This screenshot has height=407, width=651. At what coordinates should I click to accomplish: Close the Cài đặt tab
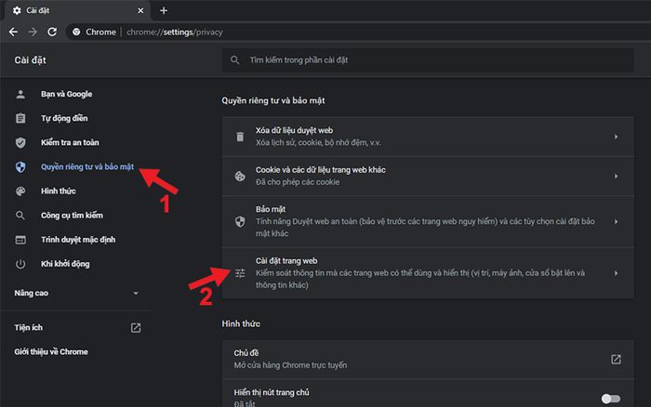tap(140, 10)
